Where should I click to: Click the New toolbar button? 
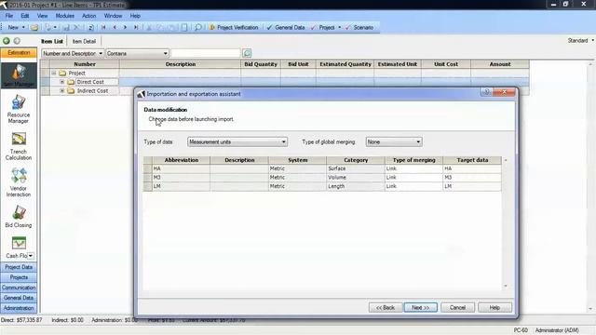[x=13, y=27]
